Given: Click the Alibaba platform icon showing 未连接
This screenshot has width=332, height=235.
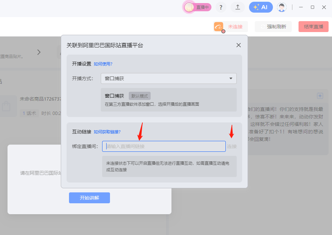Looking at the screenshot, I should [x=219, y=27].
